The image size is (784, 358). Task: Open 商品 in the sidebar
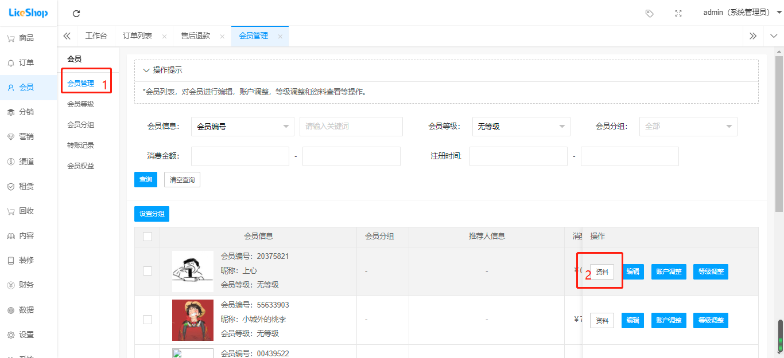(x=29, y=38)
